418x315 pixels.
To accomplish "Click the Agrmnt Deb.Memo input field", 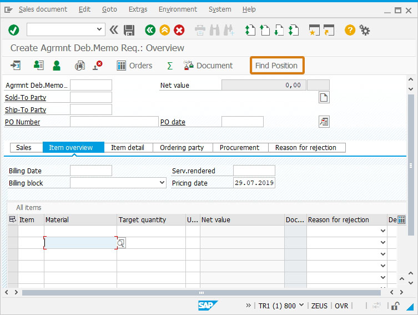I will (91, 85).
